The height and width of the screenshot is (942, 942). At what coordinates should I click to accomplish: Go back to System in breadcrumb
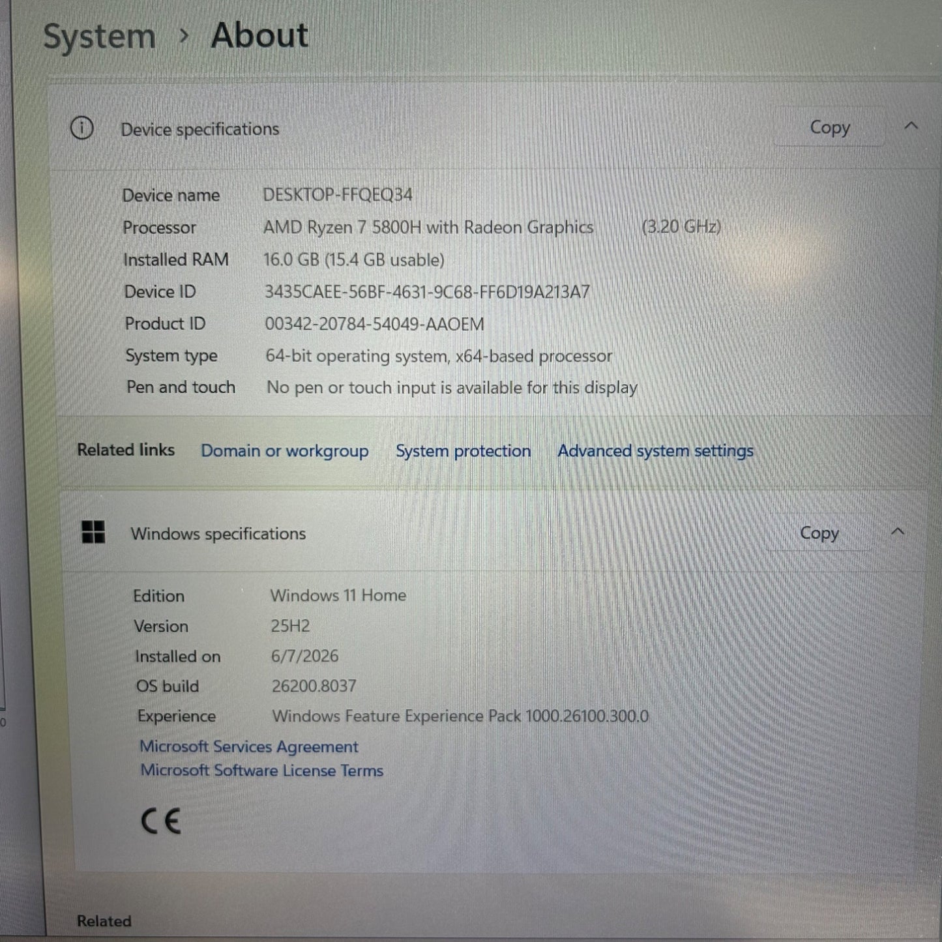point(99,36)
